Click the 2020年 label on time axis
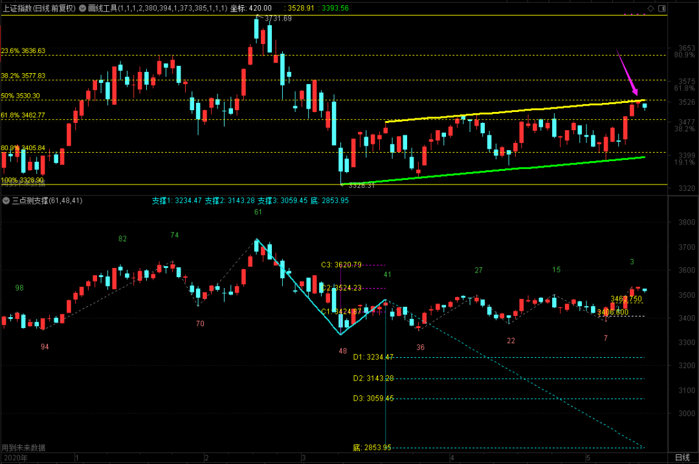Viewport: 699px width, 464px height. 16,458
